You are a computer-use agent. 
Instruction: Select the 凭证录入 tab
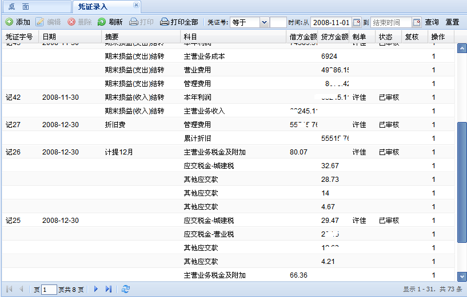pos(93,7)
